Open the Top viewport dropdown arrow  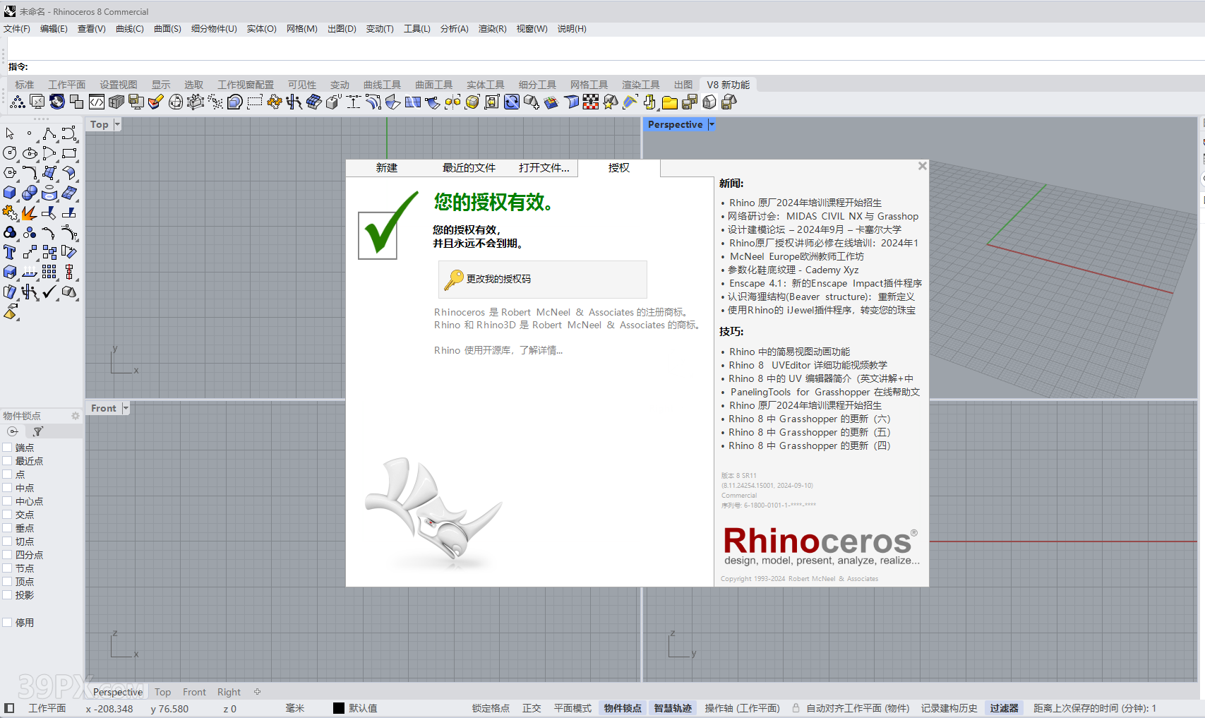tap(117, 124)
